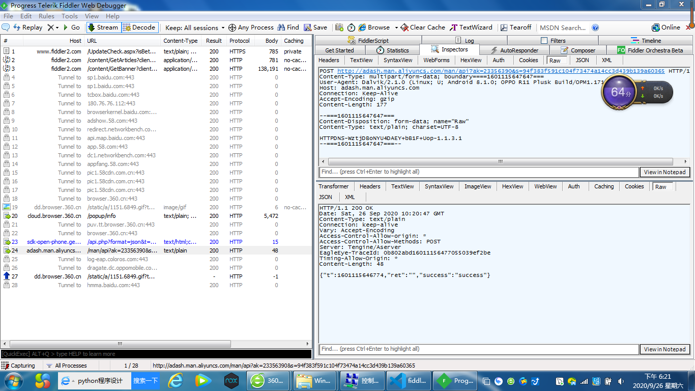Click the Tearoff button
The image size is (695, 391).
(516, 27)
